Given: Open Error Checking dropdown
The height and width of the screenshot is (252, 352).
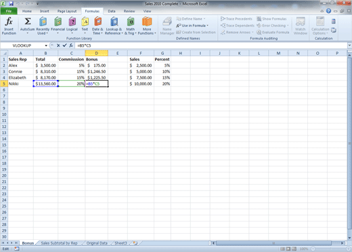Looking at the screenshot, I should pyautogui.click(x=288, y=26).
